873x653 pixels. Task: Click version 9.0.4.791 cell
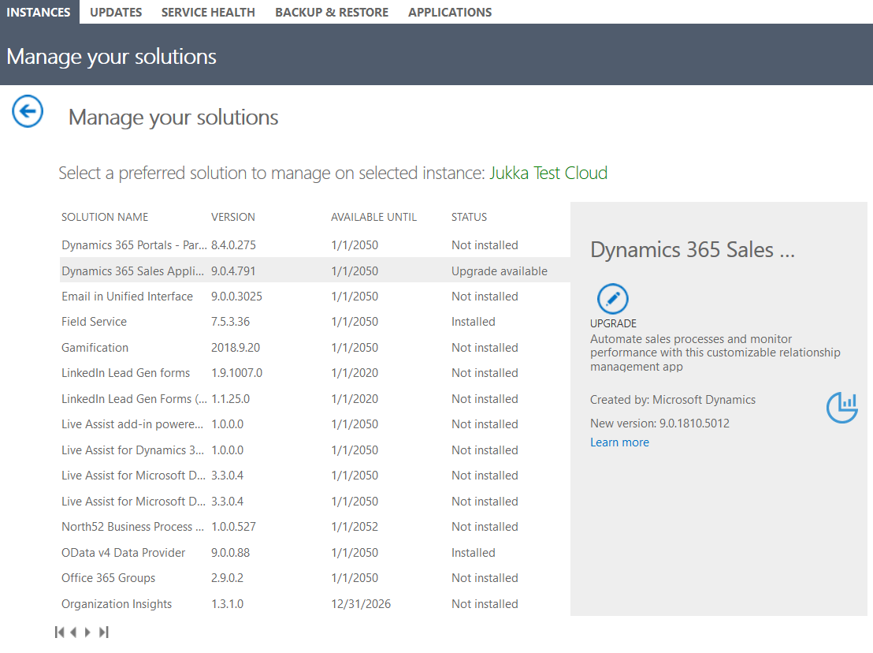(x=233, y=271)
